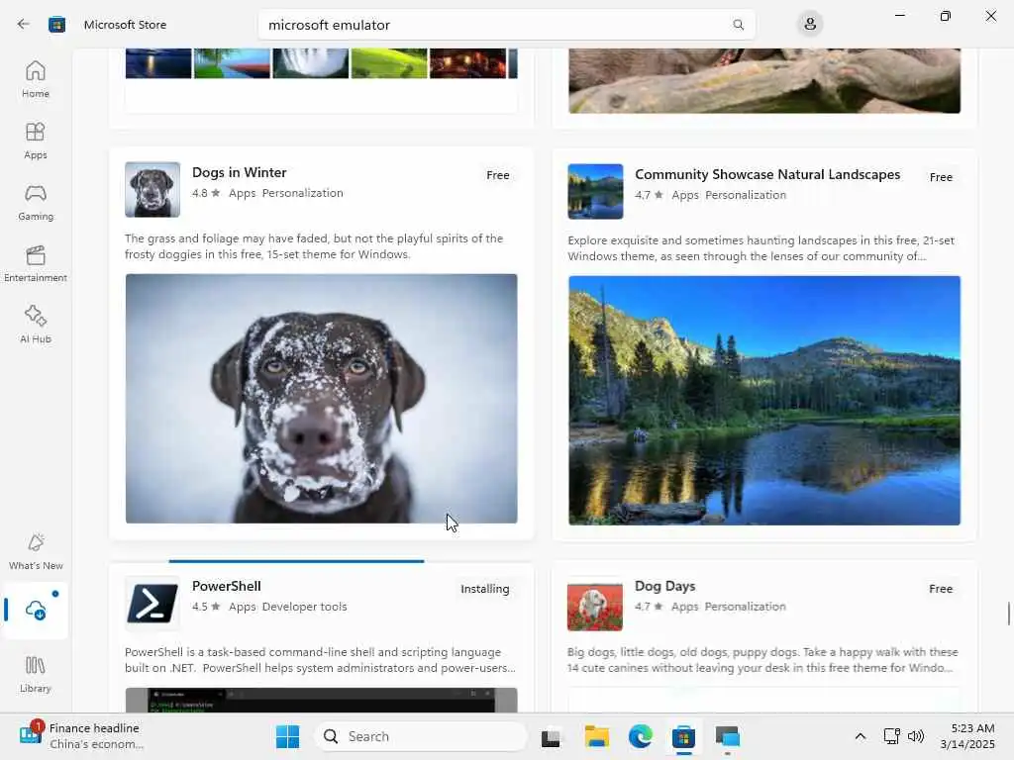Viewport: 1014px width, 760px height.
Task: Show hidden tray icons chevron
Action: pyautogui.click(x=861, y=736)
